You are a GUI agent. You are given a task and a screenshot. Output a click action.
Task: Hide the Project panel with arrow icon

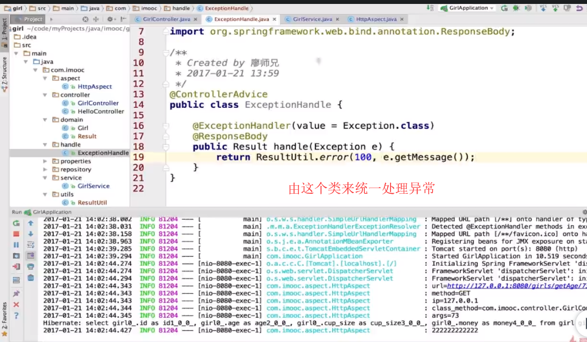tap(123, 19)
